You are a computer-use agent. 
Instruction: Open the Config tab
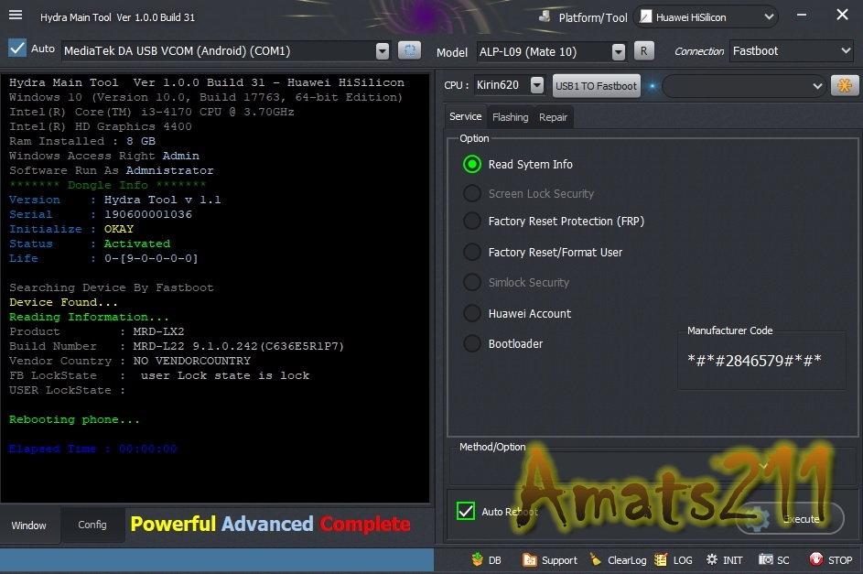click(92, 525)
